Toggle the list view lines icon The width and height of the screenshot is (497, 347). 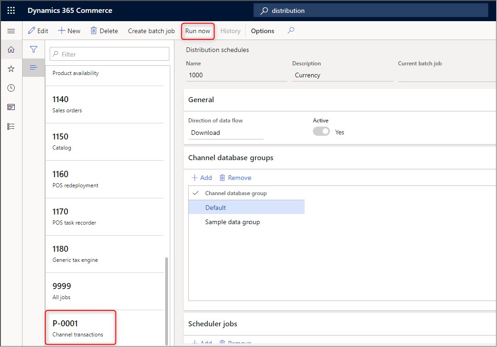point(34,68)
